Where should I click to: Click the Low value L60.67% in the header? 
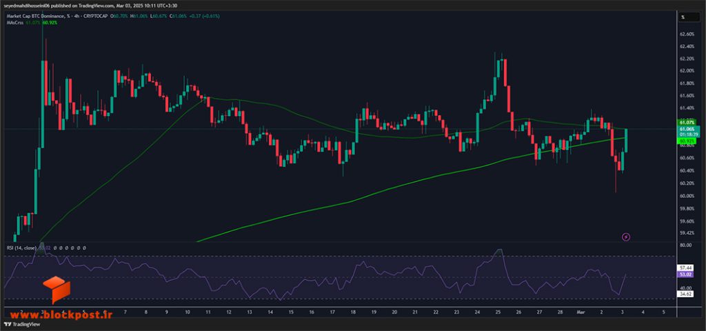pos(159,16)
